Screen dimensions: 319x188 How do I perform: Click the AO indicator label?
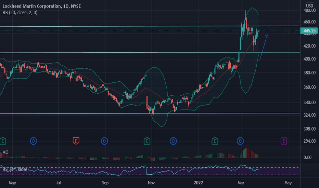click(5, 152)
